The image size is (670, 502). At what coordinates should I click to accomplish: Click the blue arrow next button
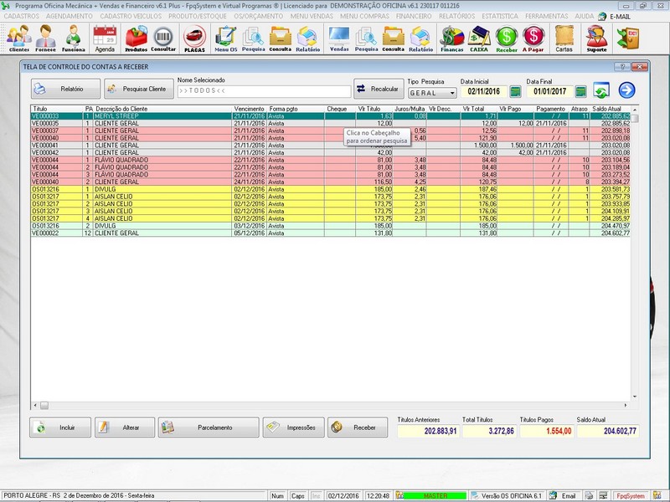tap(626, 90)
